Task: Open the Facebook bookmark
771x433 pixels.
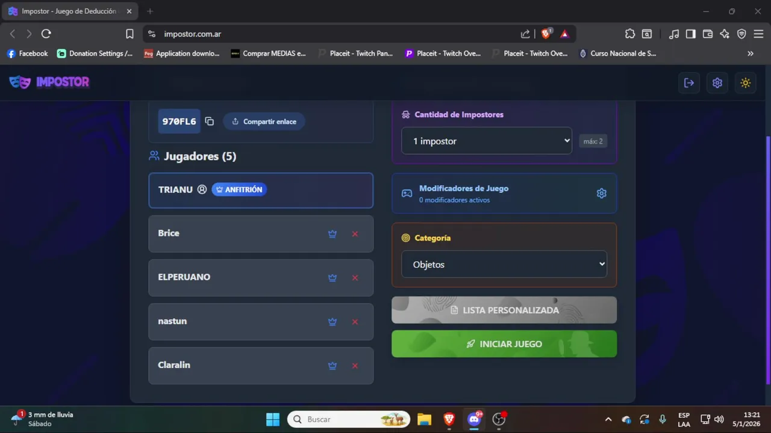Action: click(x=27, y=54)
